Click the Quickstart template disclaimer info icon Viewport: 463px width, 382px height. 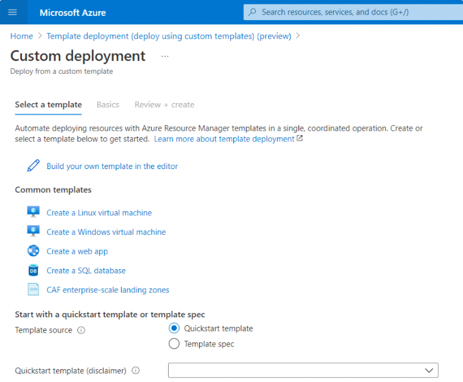click(x=135, y=370)
